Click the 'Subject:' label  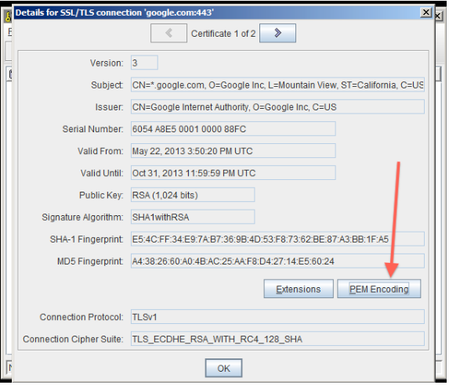tap(107, 85)
